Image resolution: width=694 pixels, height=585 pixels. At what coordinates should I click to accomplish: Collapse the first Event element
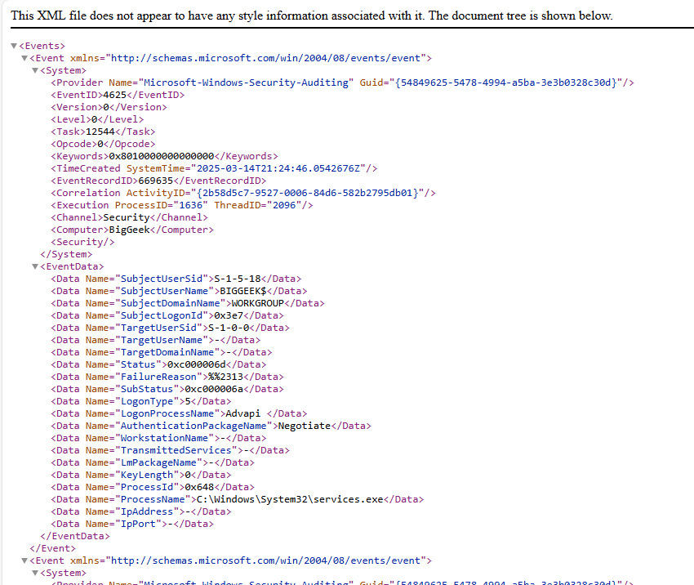[x=24, y=58]
